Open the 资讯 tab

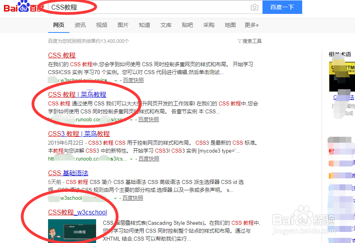coord(80,25)
